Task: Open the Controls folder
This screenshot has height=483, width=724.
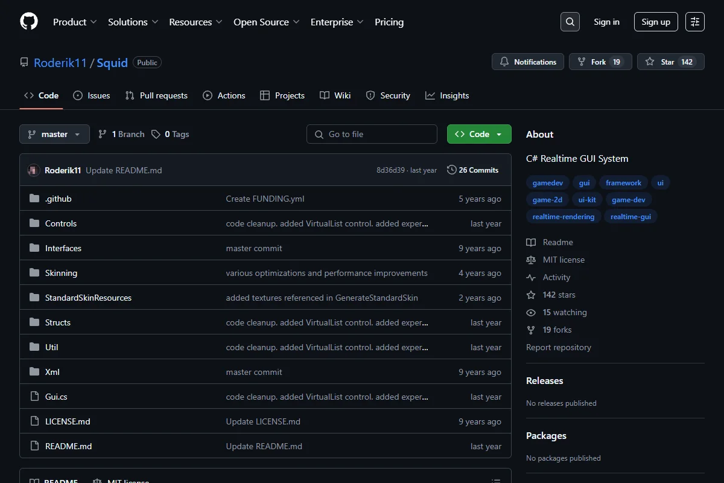Action: pyautogui.click(x=61, y=223)
